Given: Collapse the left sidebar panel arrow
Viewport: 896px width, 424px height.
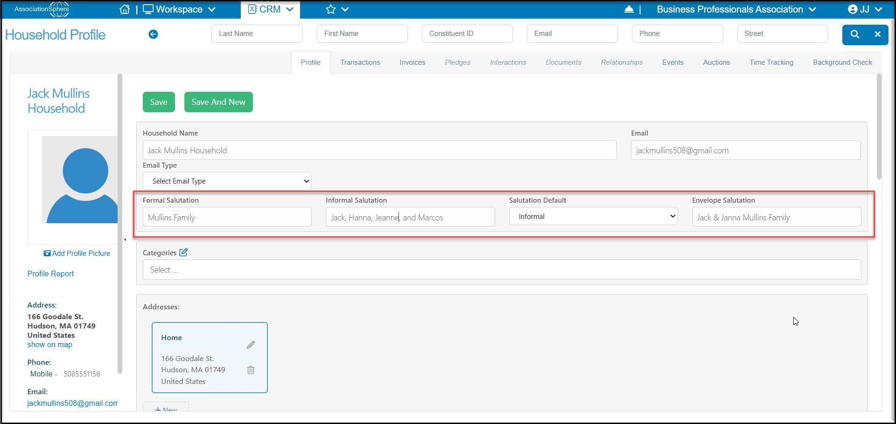Looking at the screenshot, I should pyautogui.click(x=125, y=239).
